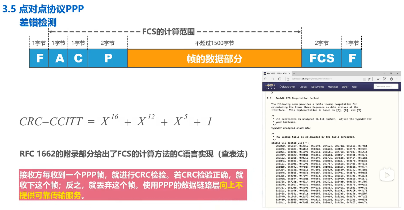404x210 pixels.
Task: Click the Share icon in the Edge toolbar
Action: 392,79
